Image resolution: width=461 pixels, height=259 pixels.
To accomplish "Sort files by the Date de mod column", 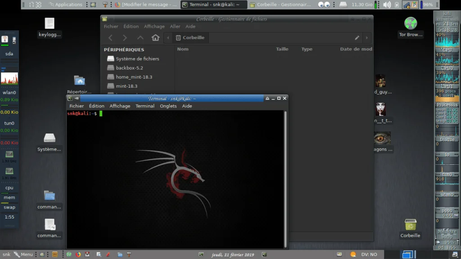I will [356, 49].
